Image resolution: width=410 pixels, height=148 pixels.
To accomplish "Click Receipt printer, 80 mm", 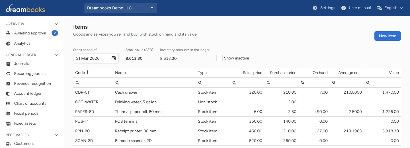I will [136, 131].
